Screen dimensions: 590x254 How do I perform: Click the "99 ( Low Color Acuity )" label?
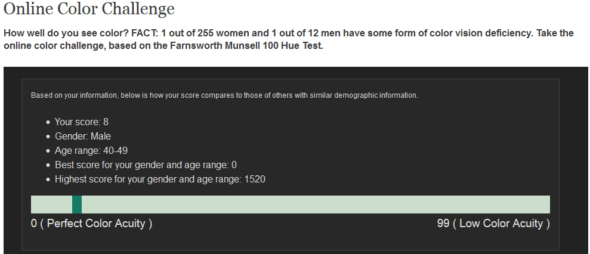point(493,224)
